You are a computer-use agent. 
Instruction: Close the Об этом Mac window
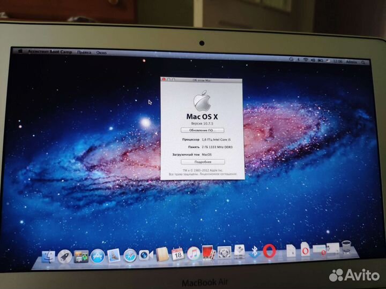coord(164,79)
